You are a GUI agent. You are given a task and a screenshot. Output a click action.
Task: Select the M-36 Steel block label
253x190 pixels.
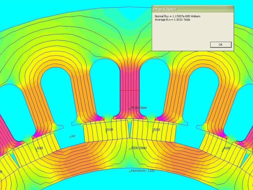click(139, 108)
